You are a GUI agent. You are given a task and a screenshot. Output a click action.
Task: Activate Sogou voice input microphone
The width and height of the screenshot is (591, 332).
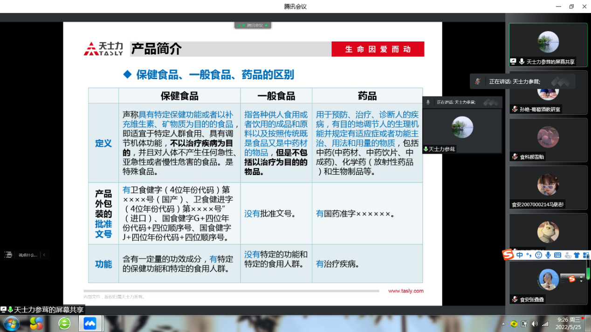[548, 255]
